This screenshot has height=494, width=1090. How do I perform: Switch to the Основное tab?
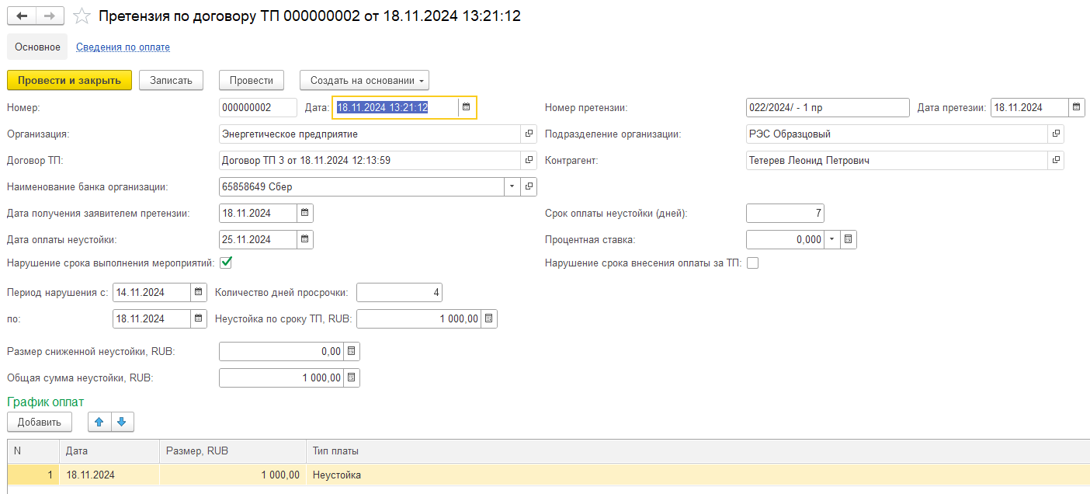point(37,47)
